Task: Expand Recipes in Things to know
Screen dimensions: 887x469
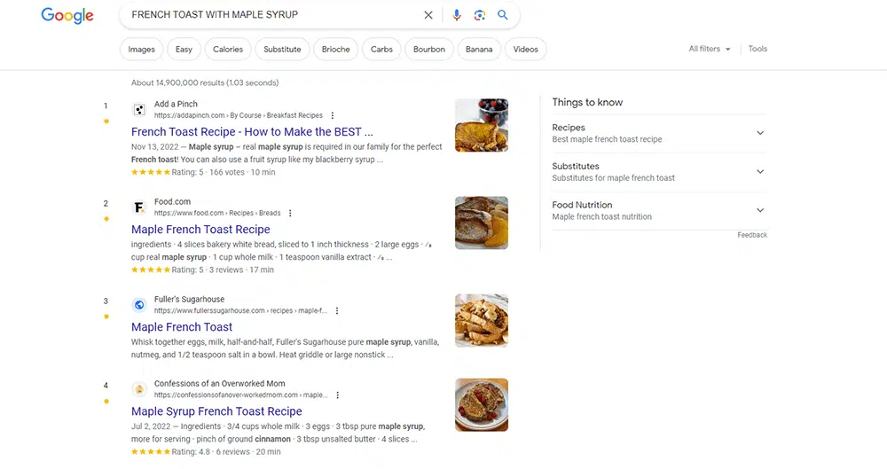Action: click(659, 134)
